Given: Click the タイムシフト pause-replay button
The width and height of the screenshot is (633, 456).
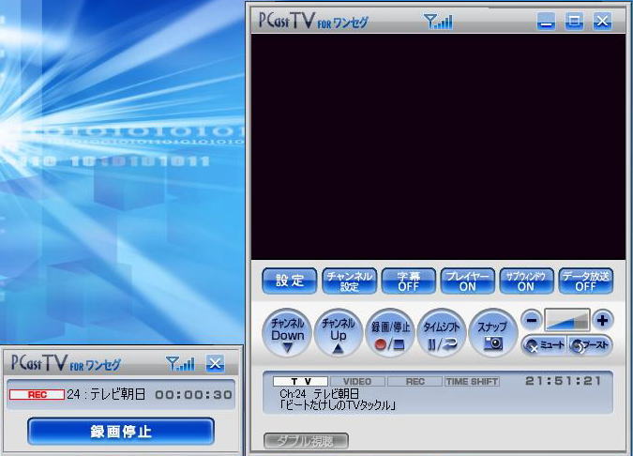Looking at the screenshot, I should (x=442, y=333).
